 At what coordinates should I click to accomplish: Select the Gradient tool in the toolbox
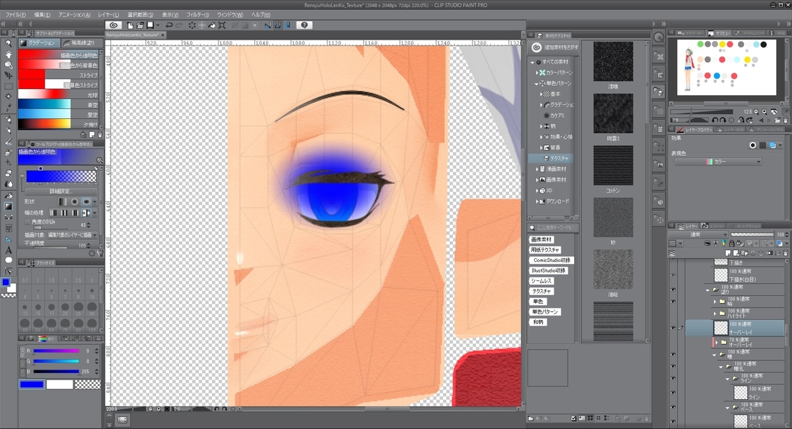[9, 206]
